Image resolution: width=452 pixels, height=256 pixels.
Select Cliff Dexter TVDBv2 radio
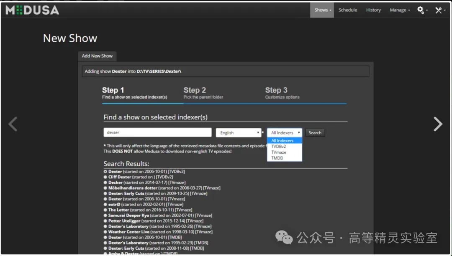click(x=105, y=177)
